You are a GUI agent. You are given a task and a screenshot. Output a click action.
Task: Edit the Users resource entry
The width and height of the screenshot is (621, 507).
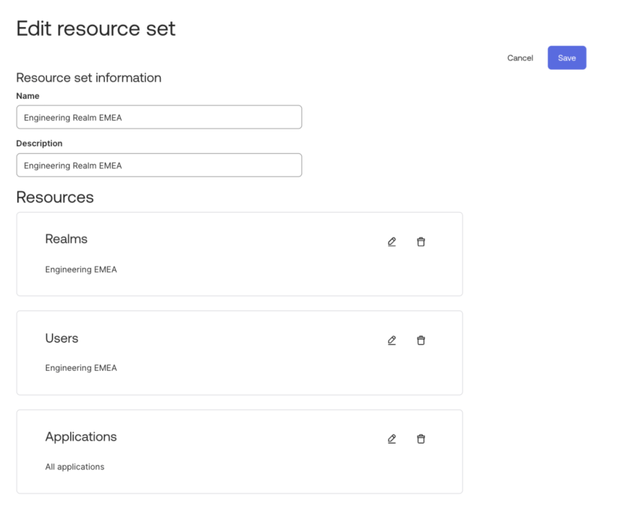click(x=392, y=340)
